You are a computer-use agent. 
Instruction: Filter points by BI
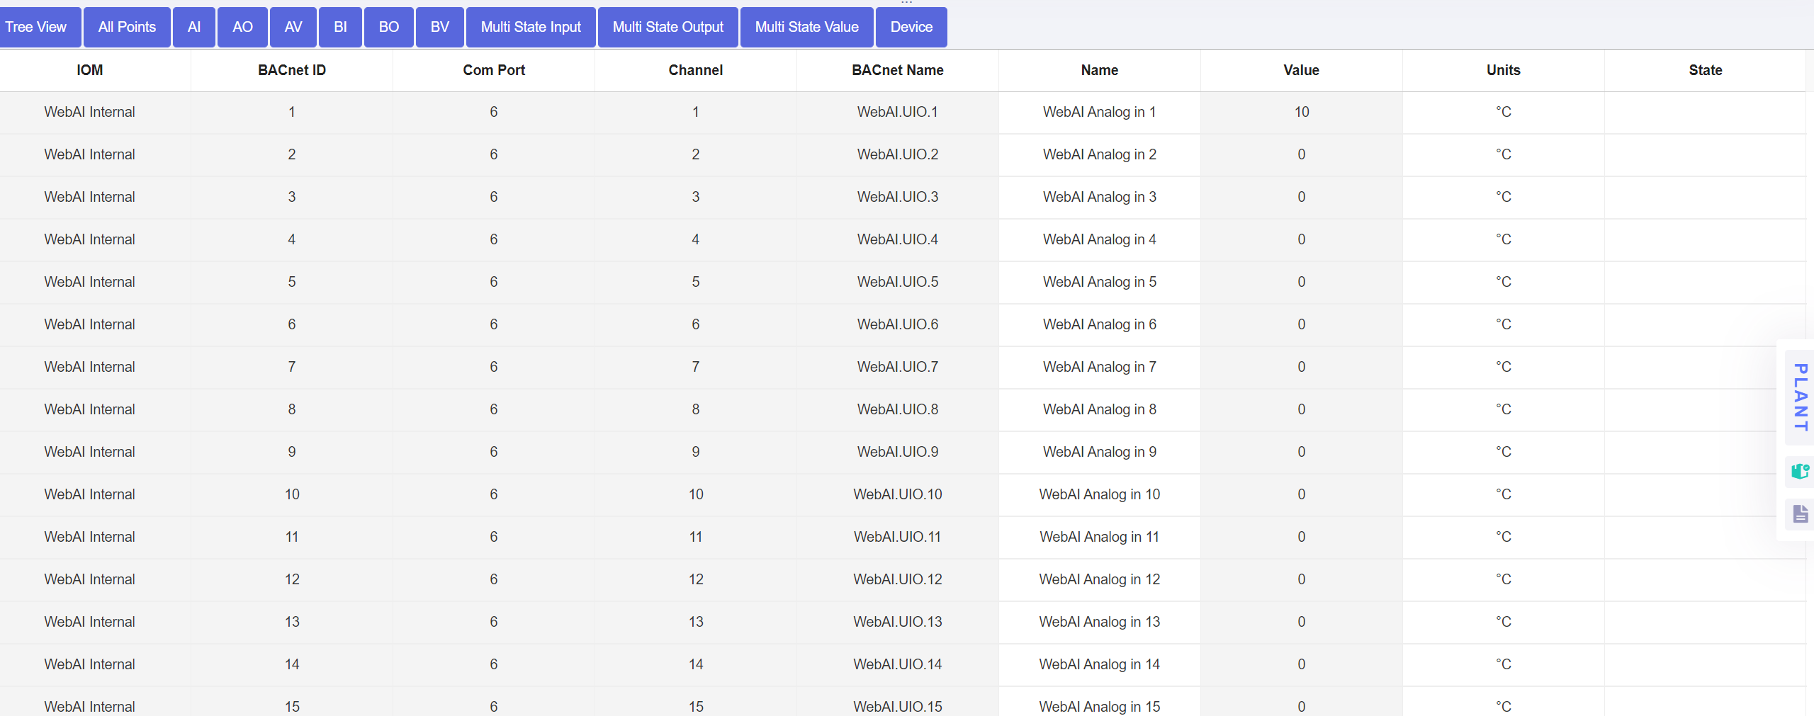(x=340, y=27)
